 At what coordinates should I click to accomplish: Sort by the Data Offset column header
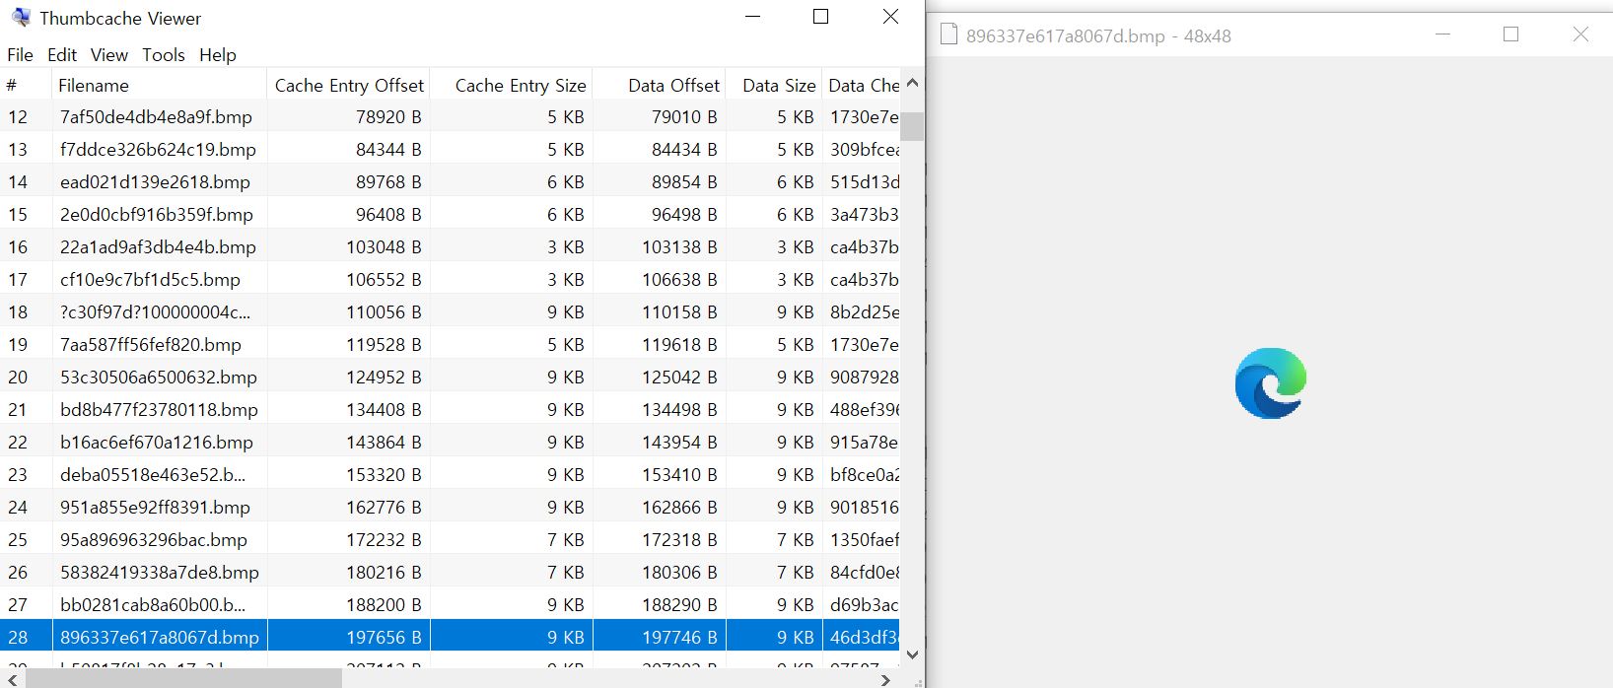660,85
